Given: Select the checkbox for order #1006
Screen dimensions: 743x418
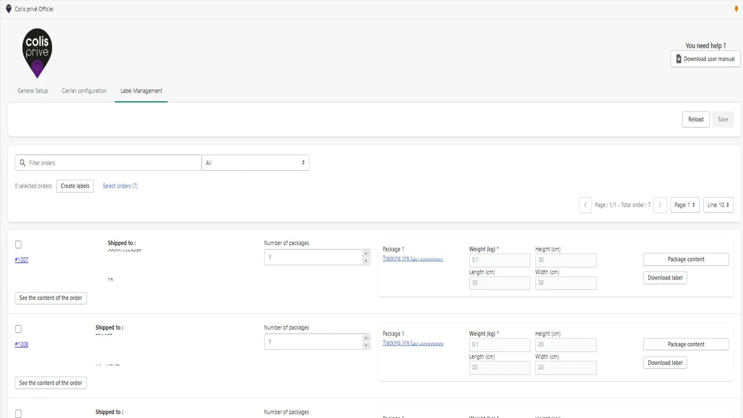Looking at the screenshot, I should [x=19, y=329].
